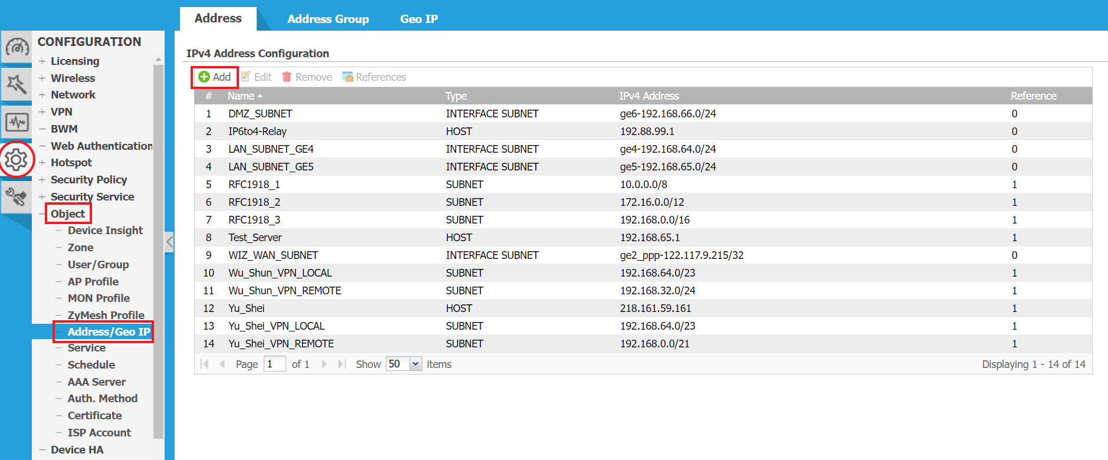Click the page number input field

[275, 364]
